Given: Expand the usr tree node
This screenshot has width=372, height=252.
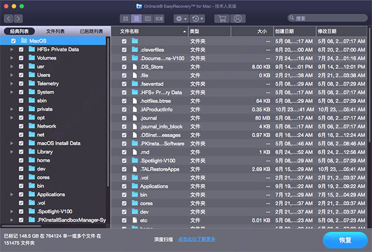Looking at the screenshot, I should 11,66.
